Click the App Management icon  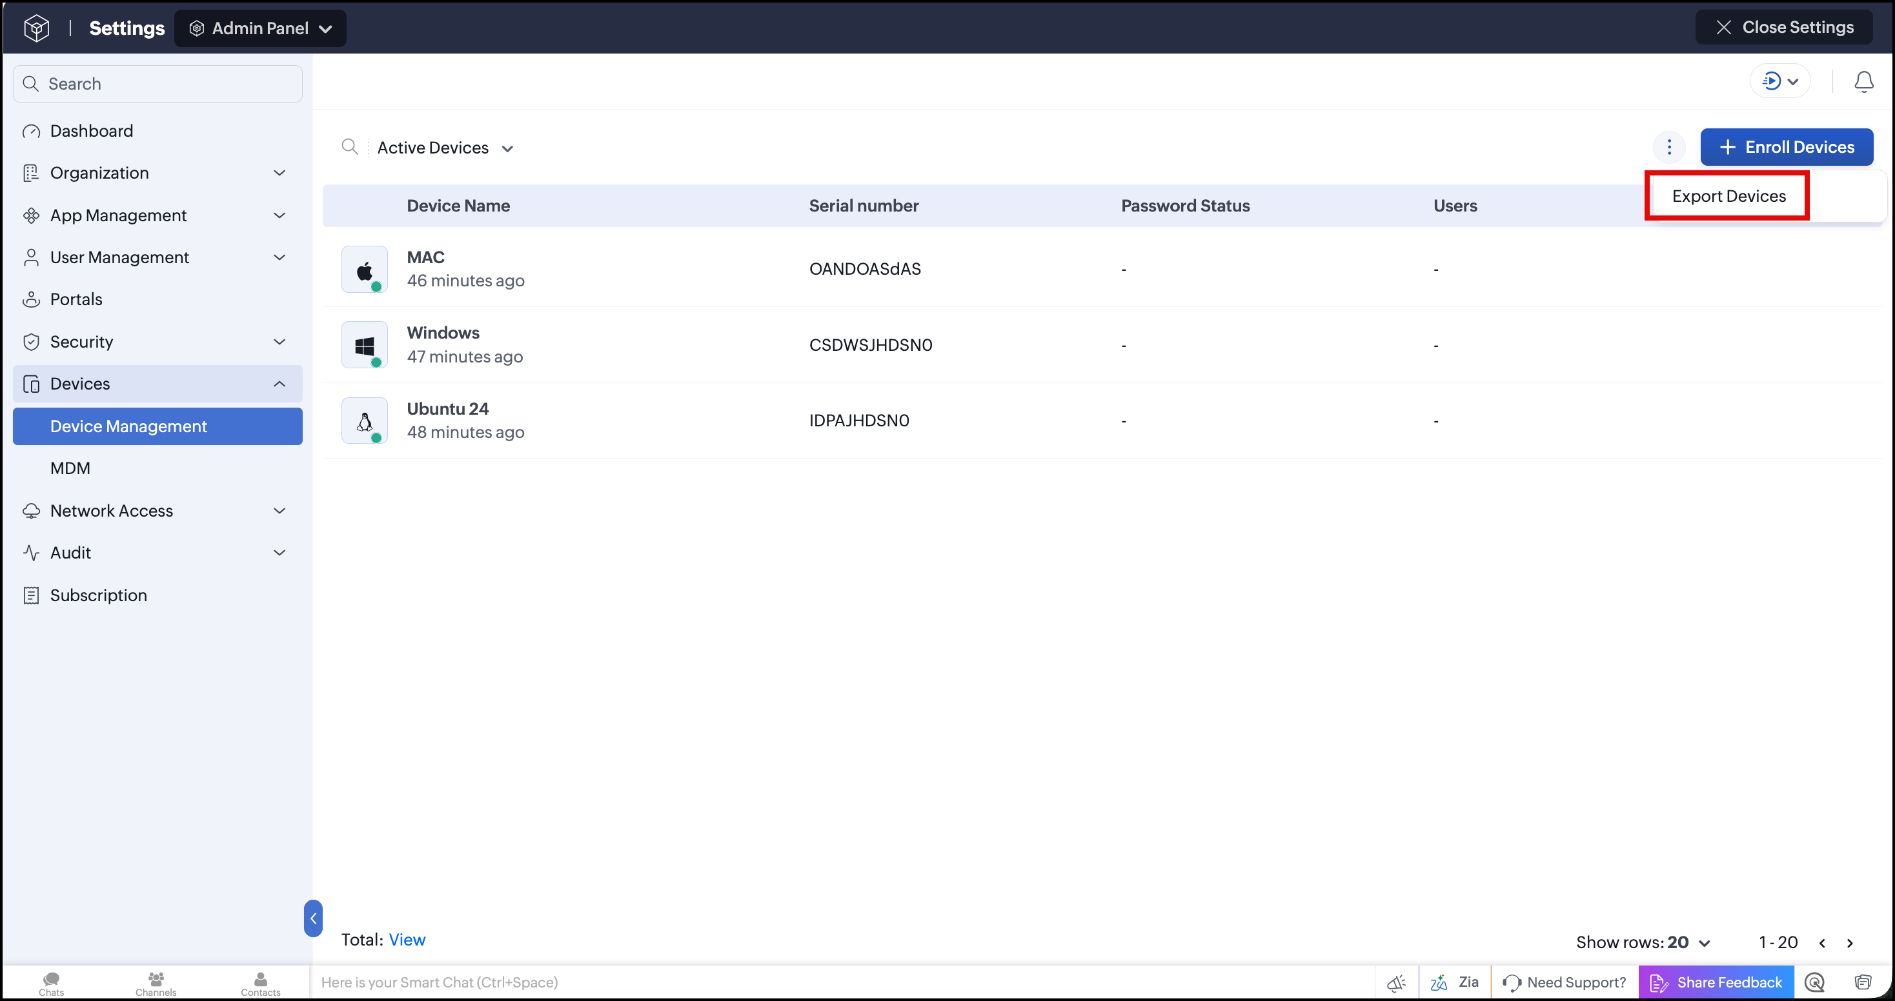[31, 215]
